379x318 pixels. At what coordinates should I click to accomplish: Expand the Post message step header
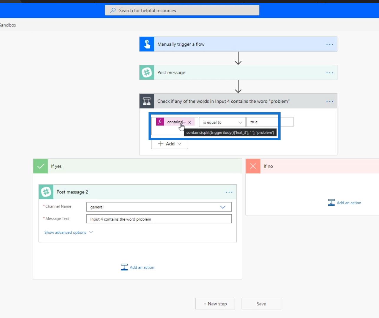click(x=238, y=72)
